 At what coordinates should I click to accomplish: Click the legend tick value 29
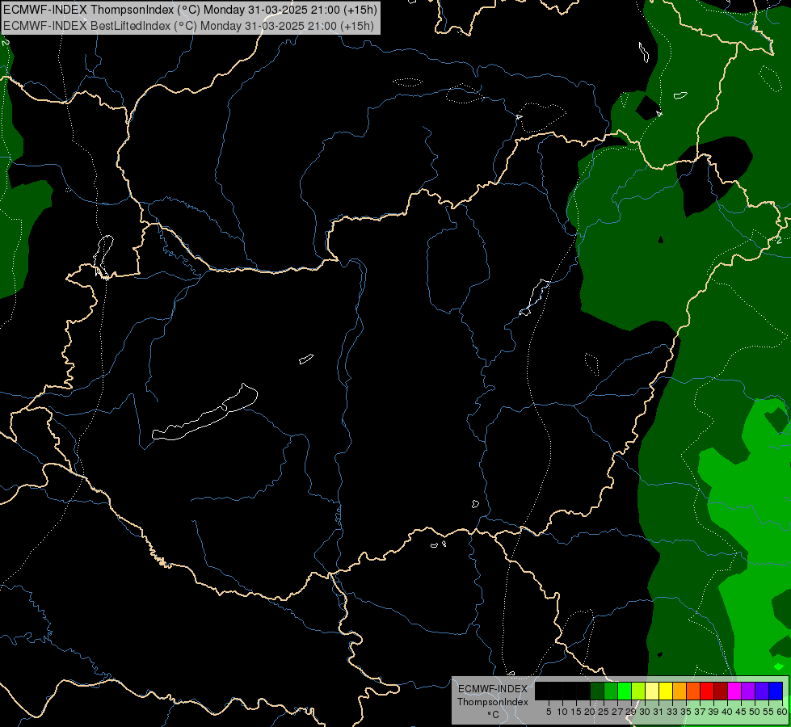[x=631, y=712]
